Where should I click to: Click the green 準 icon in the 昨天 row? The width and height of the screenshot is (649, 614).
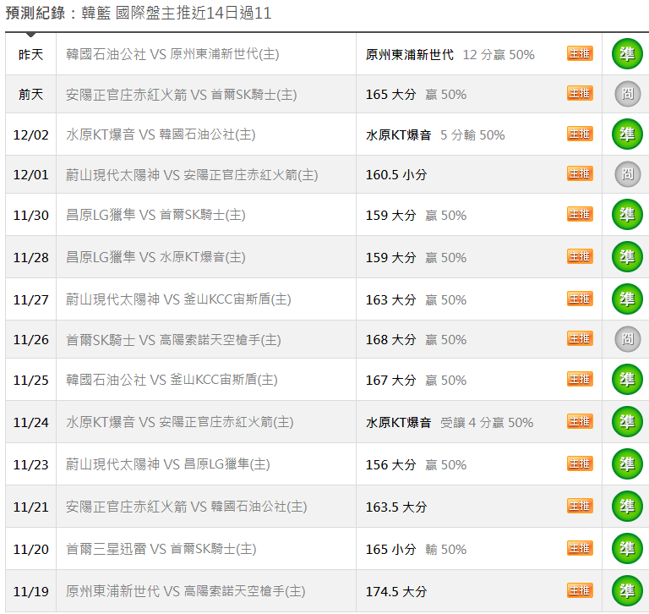[627, 54]
